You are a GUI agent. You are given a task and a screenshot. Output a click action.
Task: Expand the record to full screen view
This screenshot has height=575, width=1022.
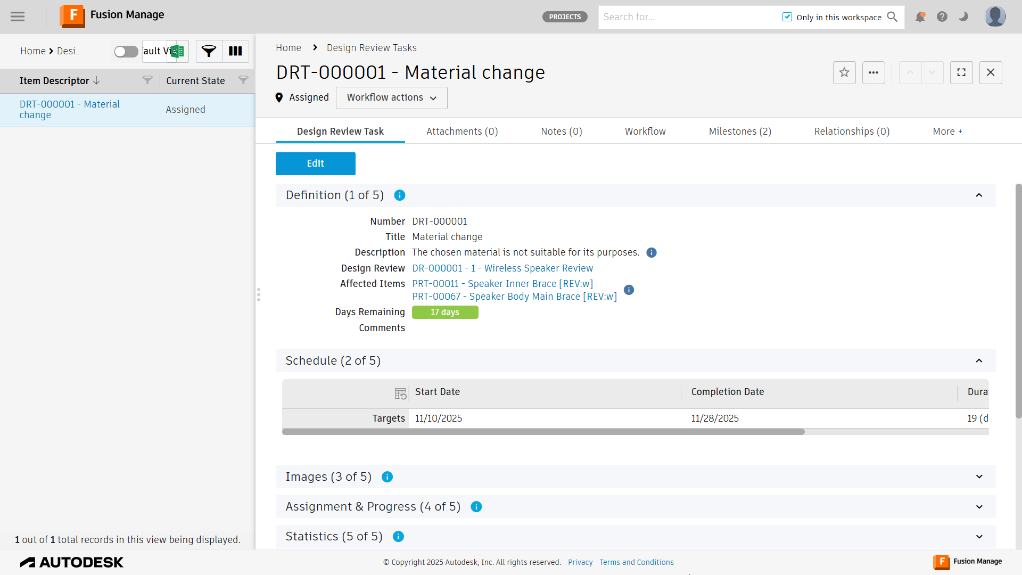click(x=961, y=72)
